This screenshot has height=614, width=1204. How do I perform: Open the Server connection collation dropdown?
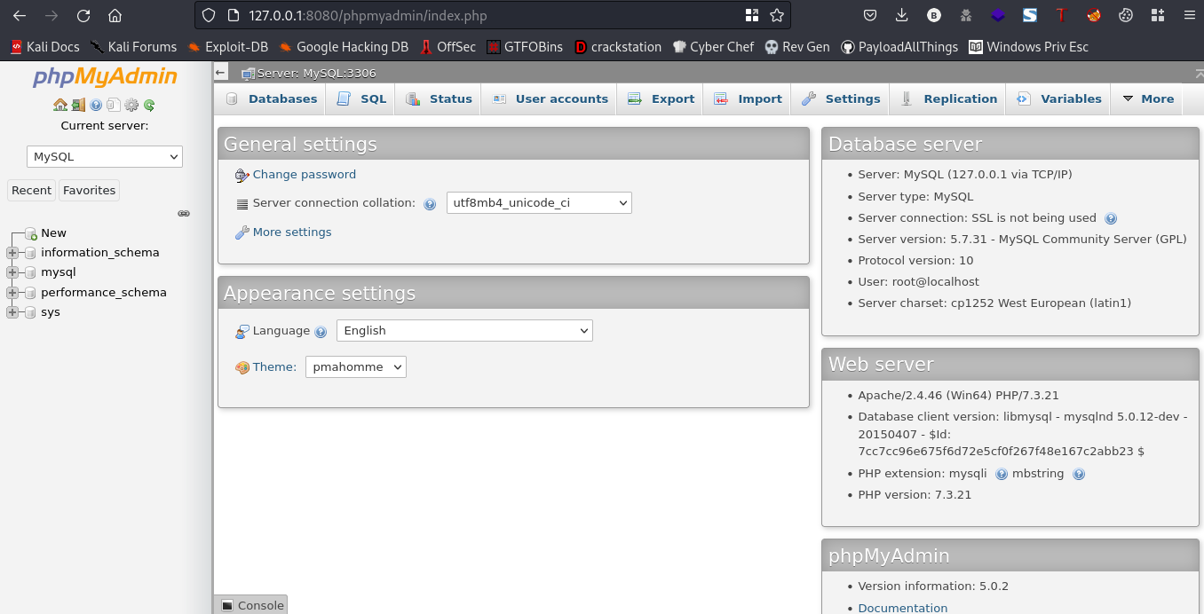click(539, 203)
